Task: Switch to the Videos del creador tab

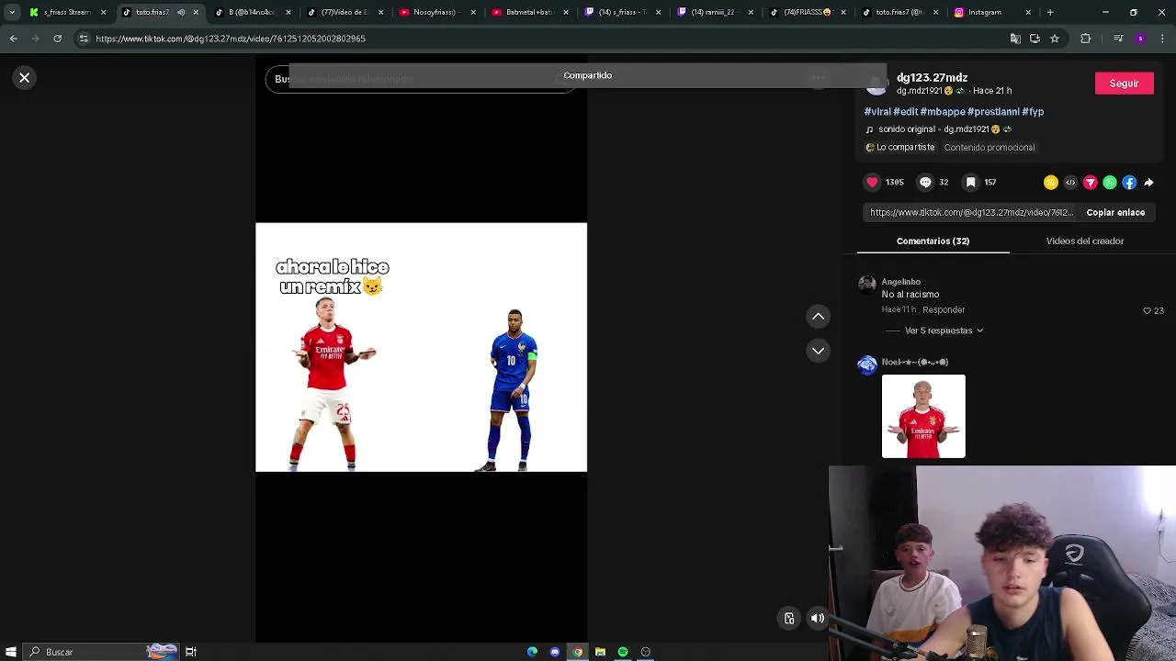Action: 1085,241
